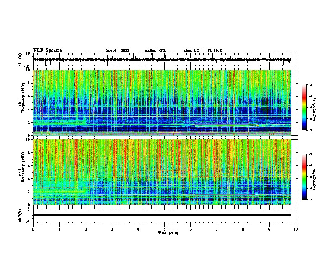The image size is (333, 257).
Task: Click the ch.1 color scale bar
Action: coord(304,108)
